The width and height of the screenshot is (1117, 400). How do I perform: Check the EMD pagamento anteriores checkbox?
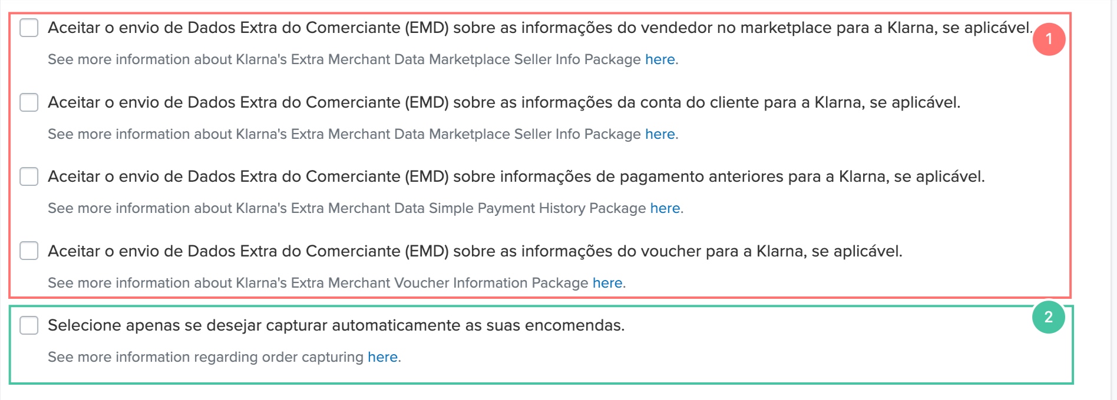coord(29,176)
